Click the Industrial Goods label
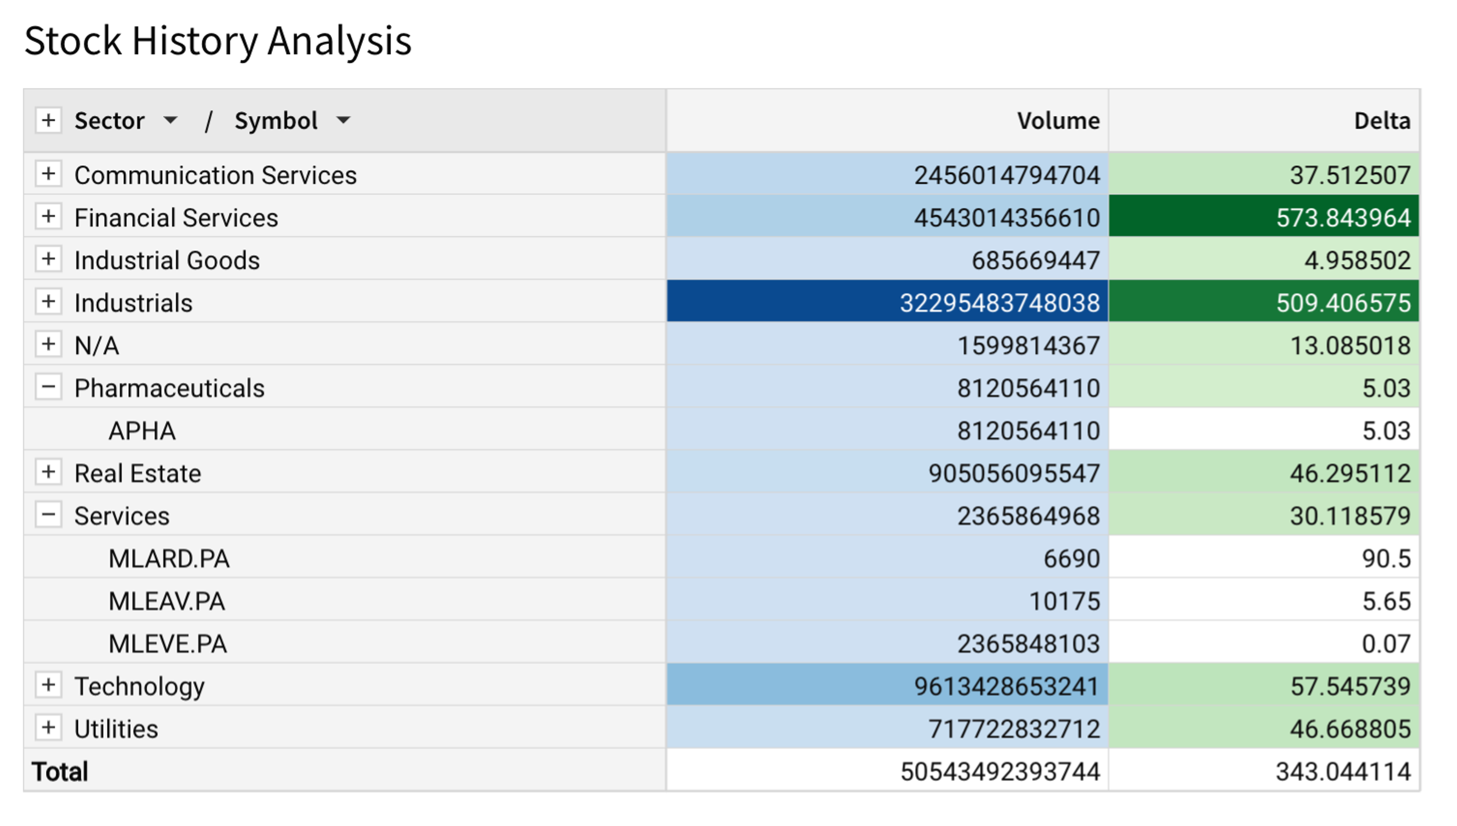The image size is (1457, 826). (167, 261)
